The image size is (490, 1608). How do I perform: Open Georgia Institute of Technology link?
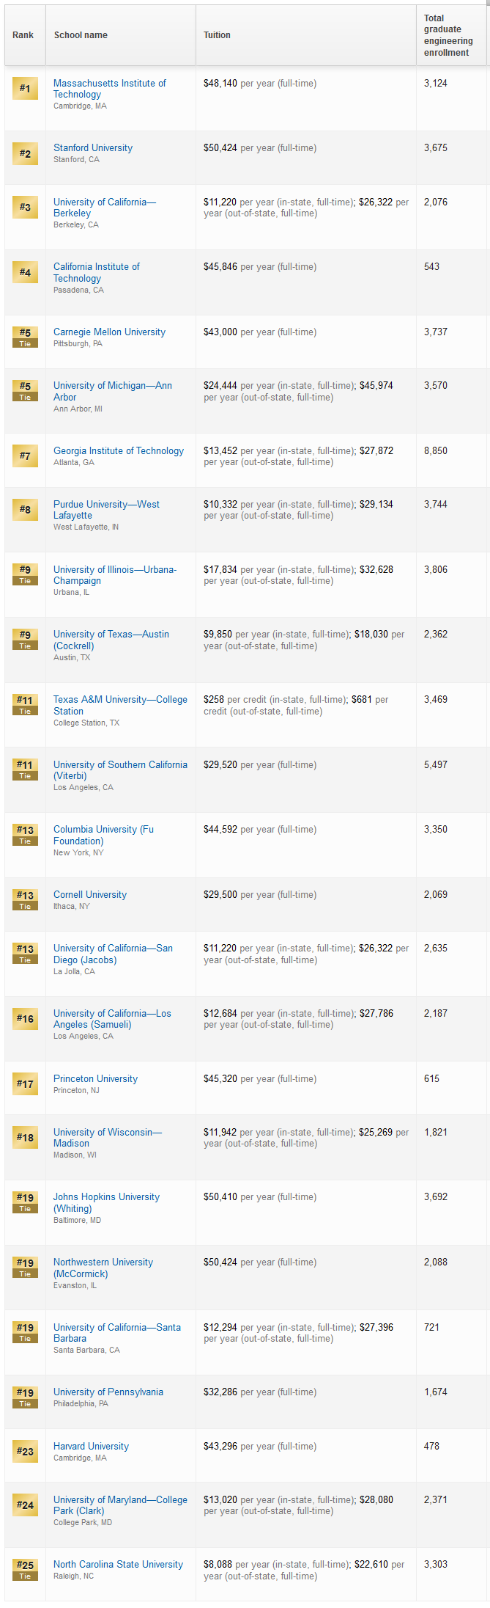[119, 450]
